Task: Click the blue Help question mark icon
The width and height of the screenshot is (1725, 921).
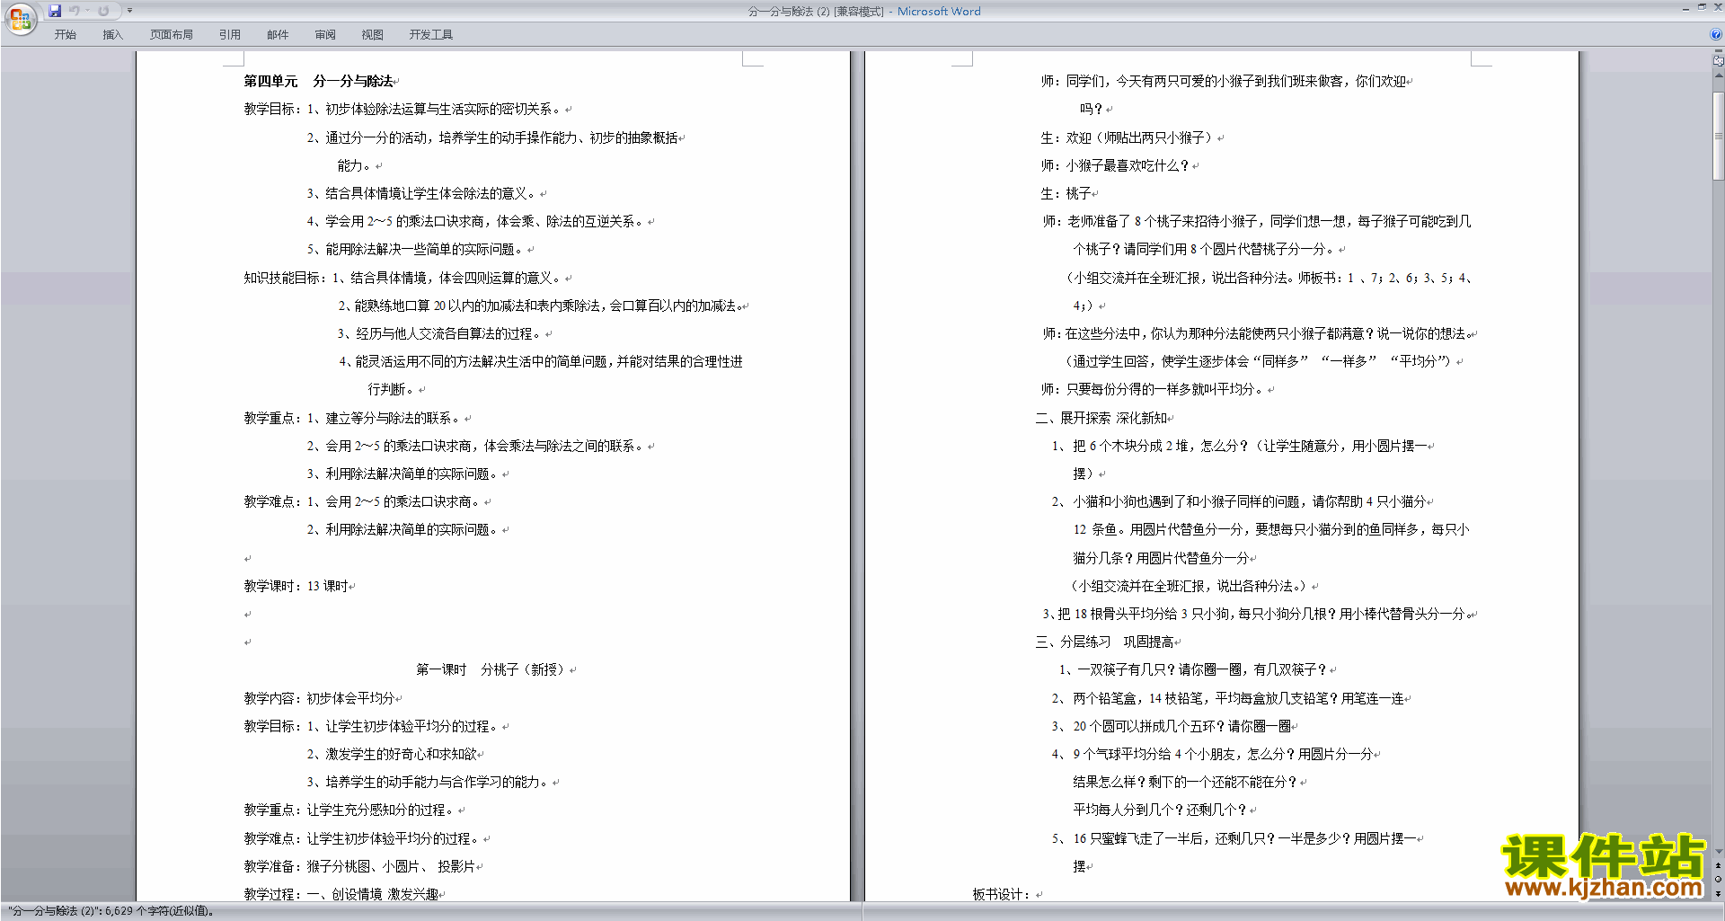Action: (1716, 34)
